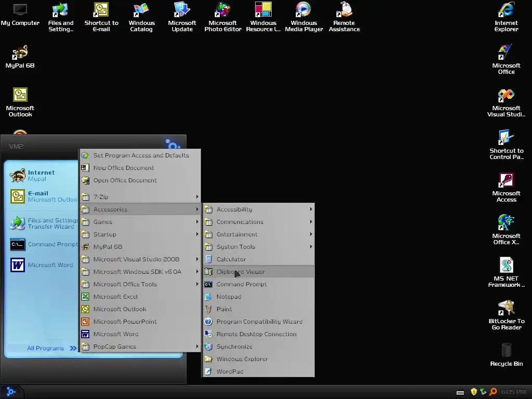Viewport: 532px width, 399px height.
Task: Open Windows Media Player desktop icon
Action: click(x=303, y=17)
